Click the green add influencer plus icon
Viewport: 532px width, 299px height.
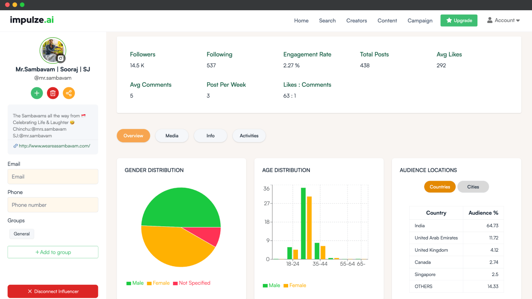[x=37, y=93]
